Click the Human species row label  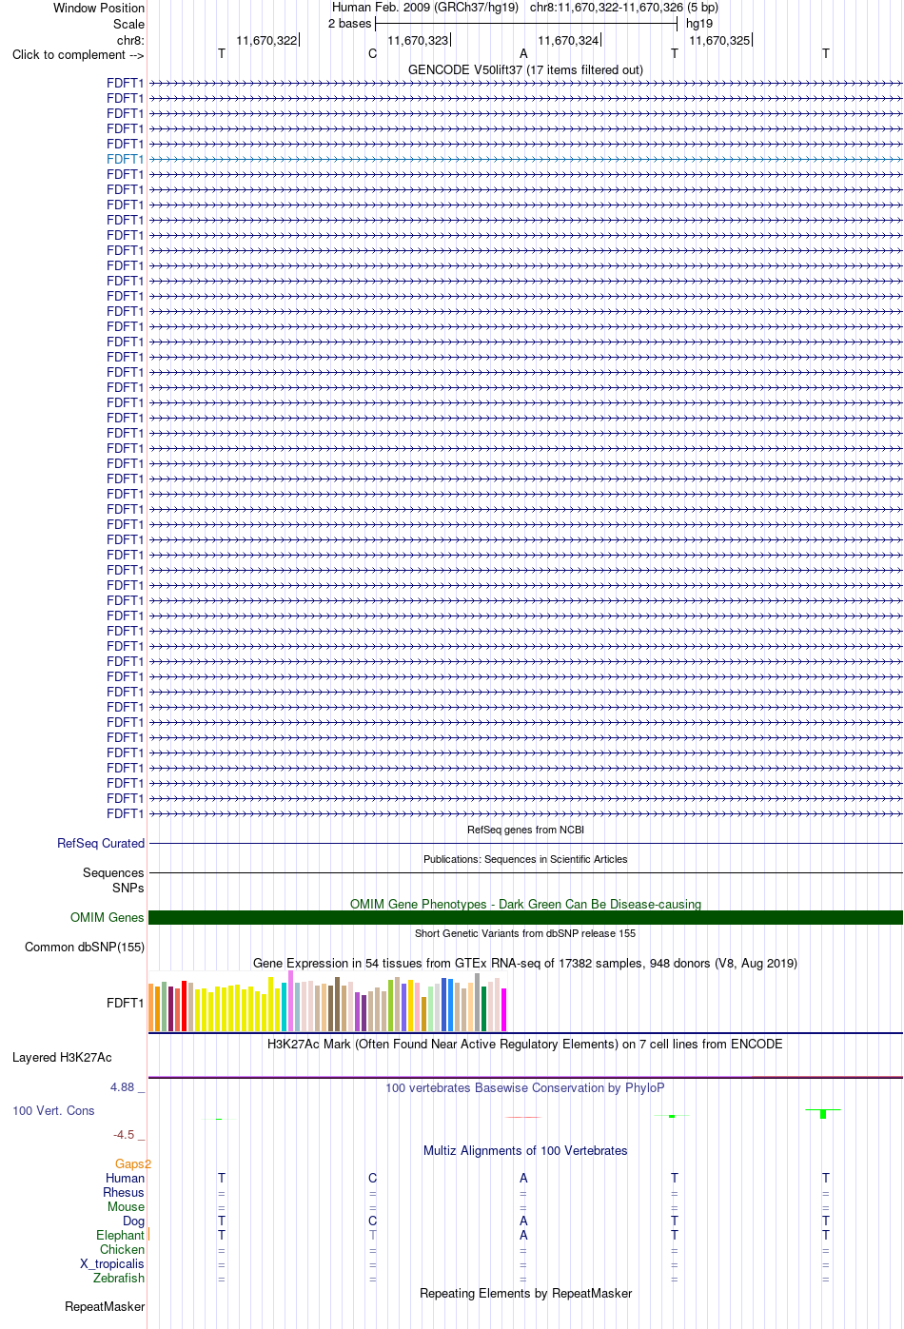pyautogui.click(x=126, y=1178)
